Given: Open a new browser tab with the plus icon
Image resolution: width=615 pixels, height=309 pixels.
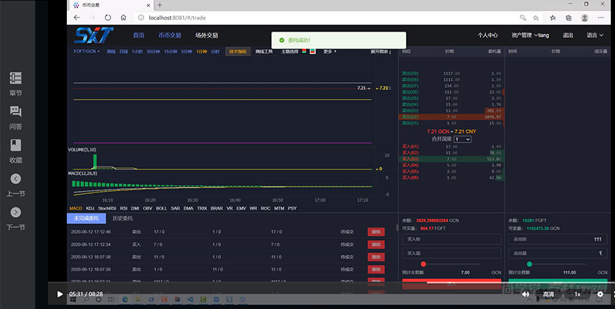Looking at the screenshot, I should [160, 5].
